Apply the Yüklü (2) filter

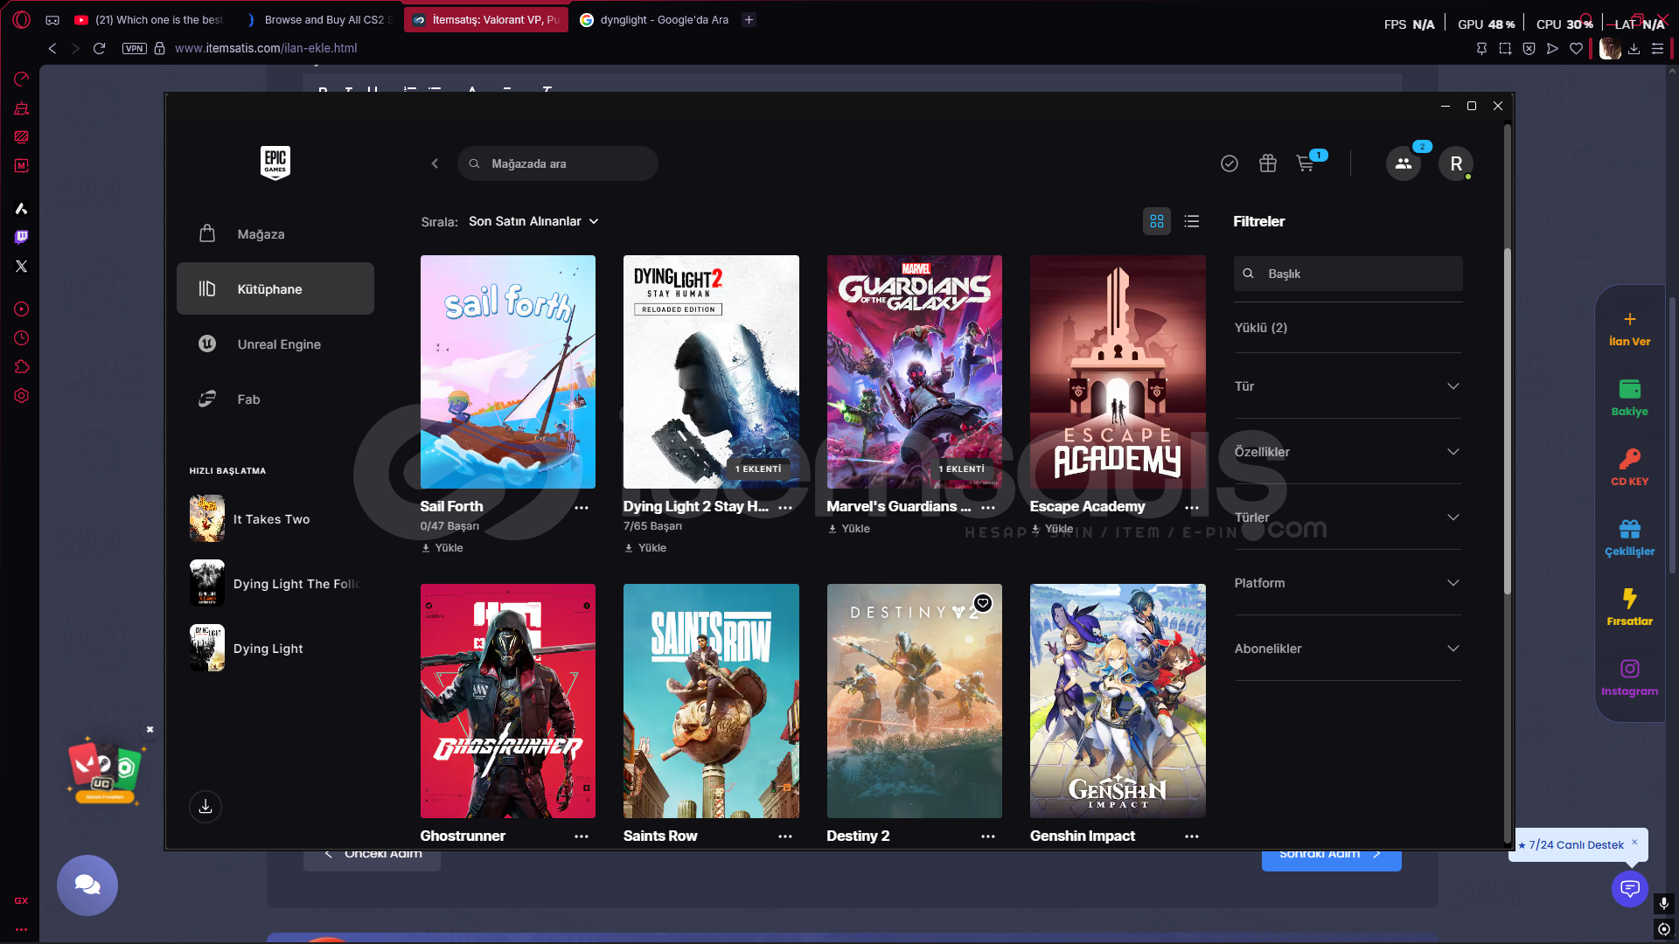tap(1260, 328)
